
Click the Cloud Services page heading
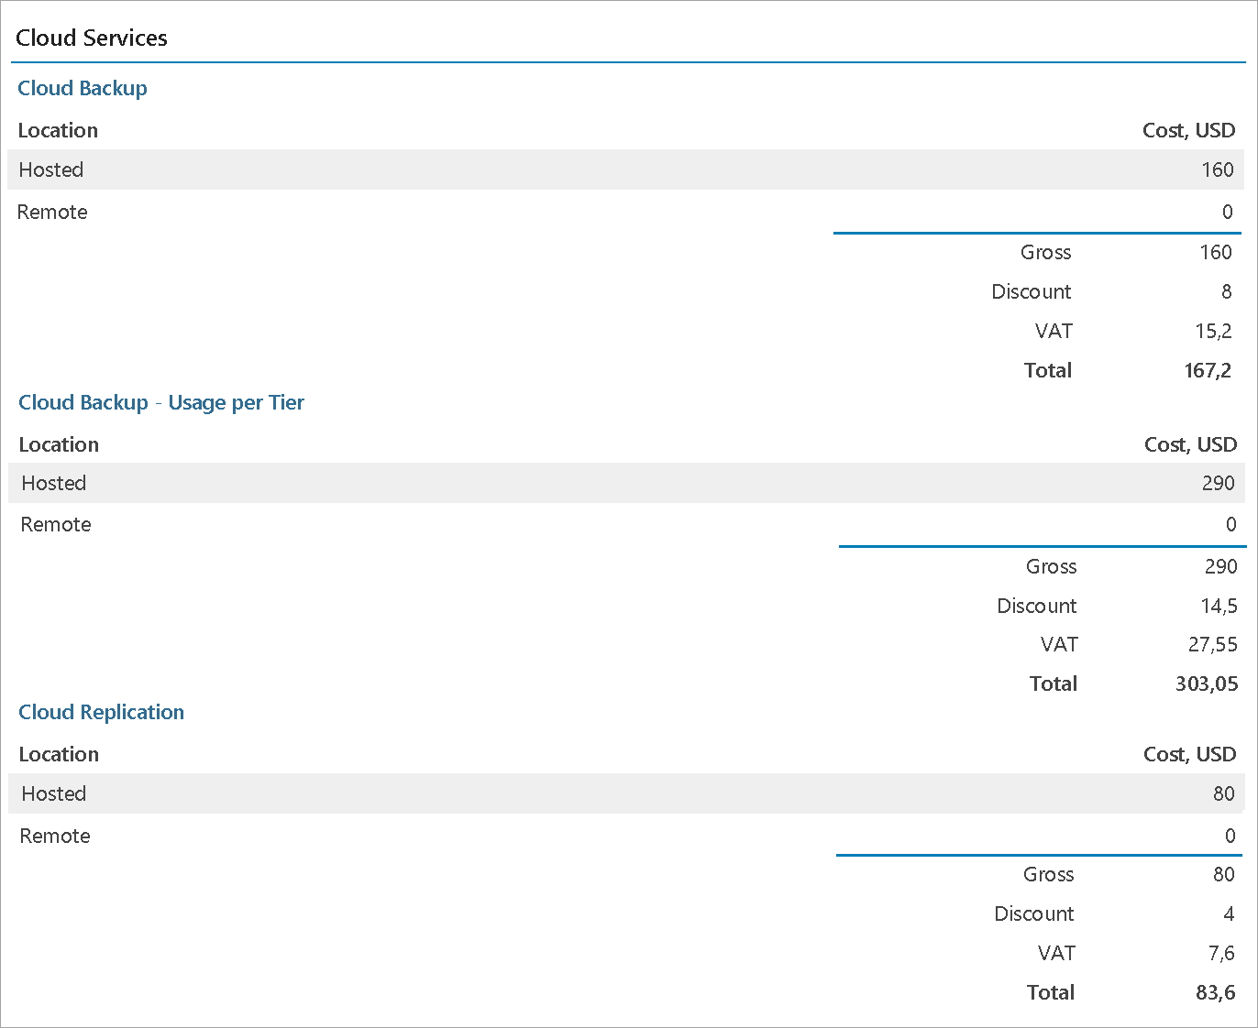[92, 38]
